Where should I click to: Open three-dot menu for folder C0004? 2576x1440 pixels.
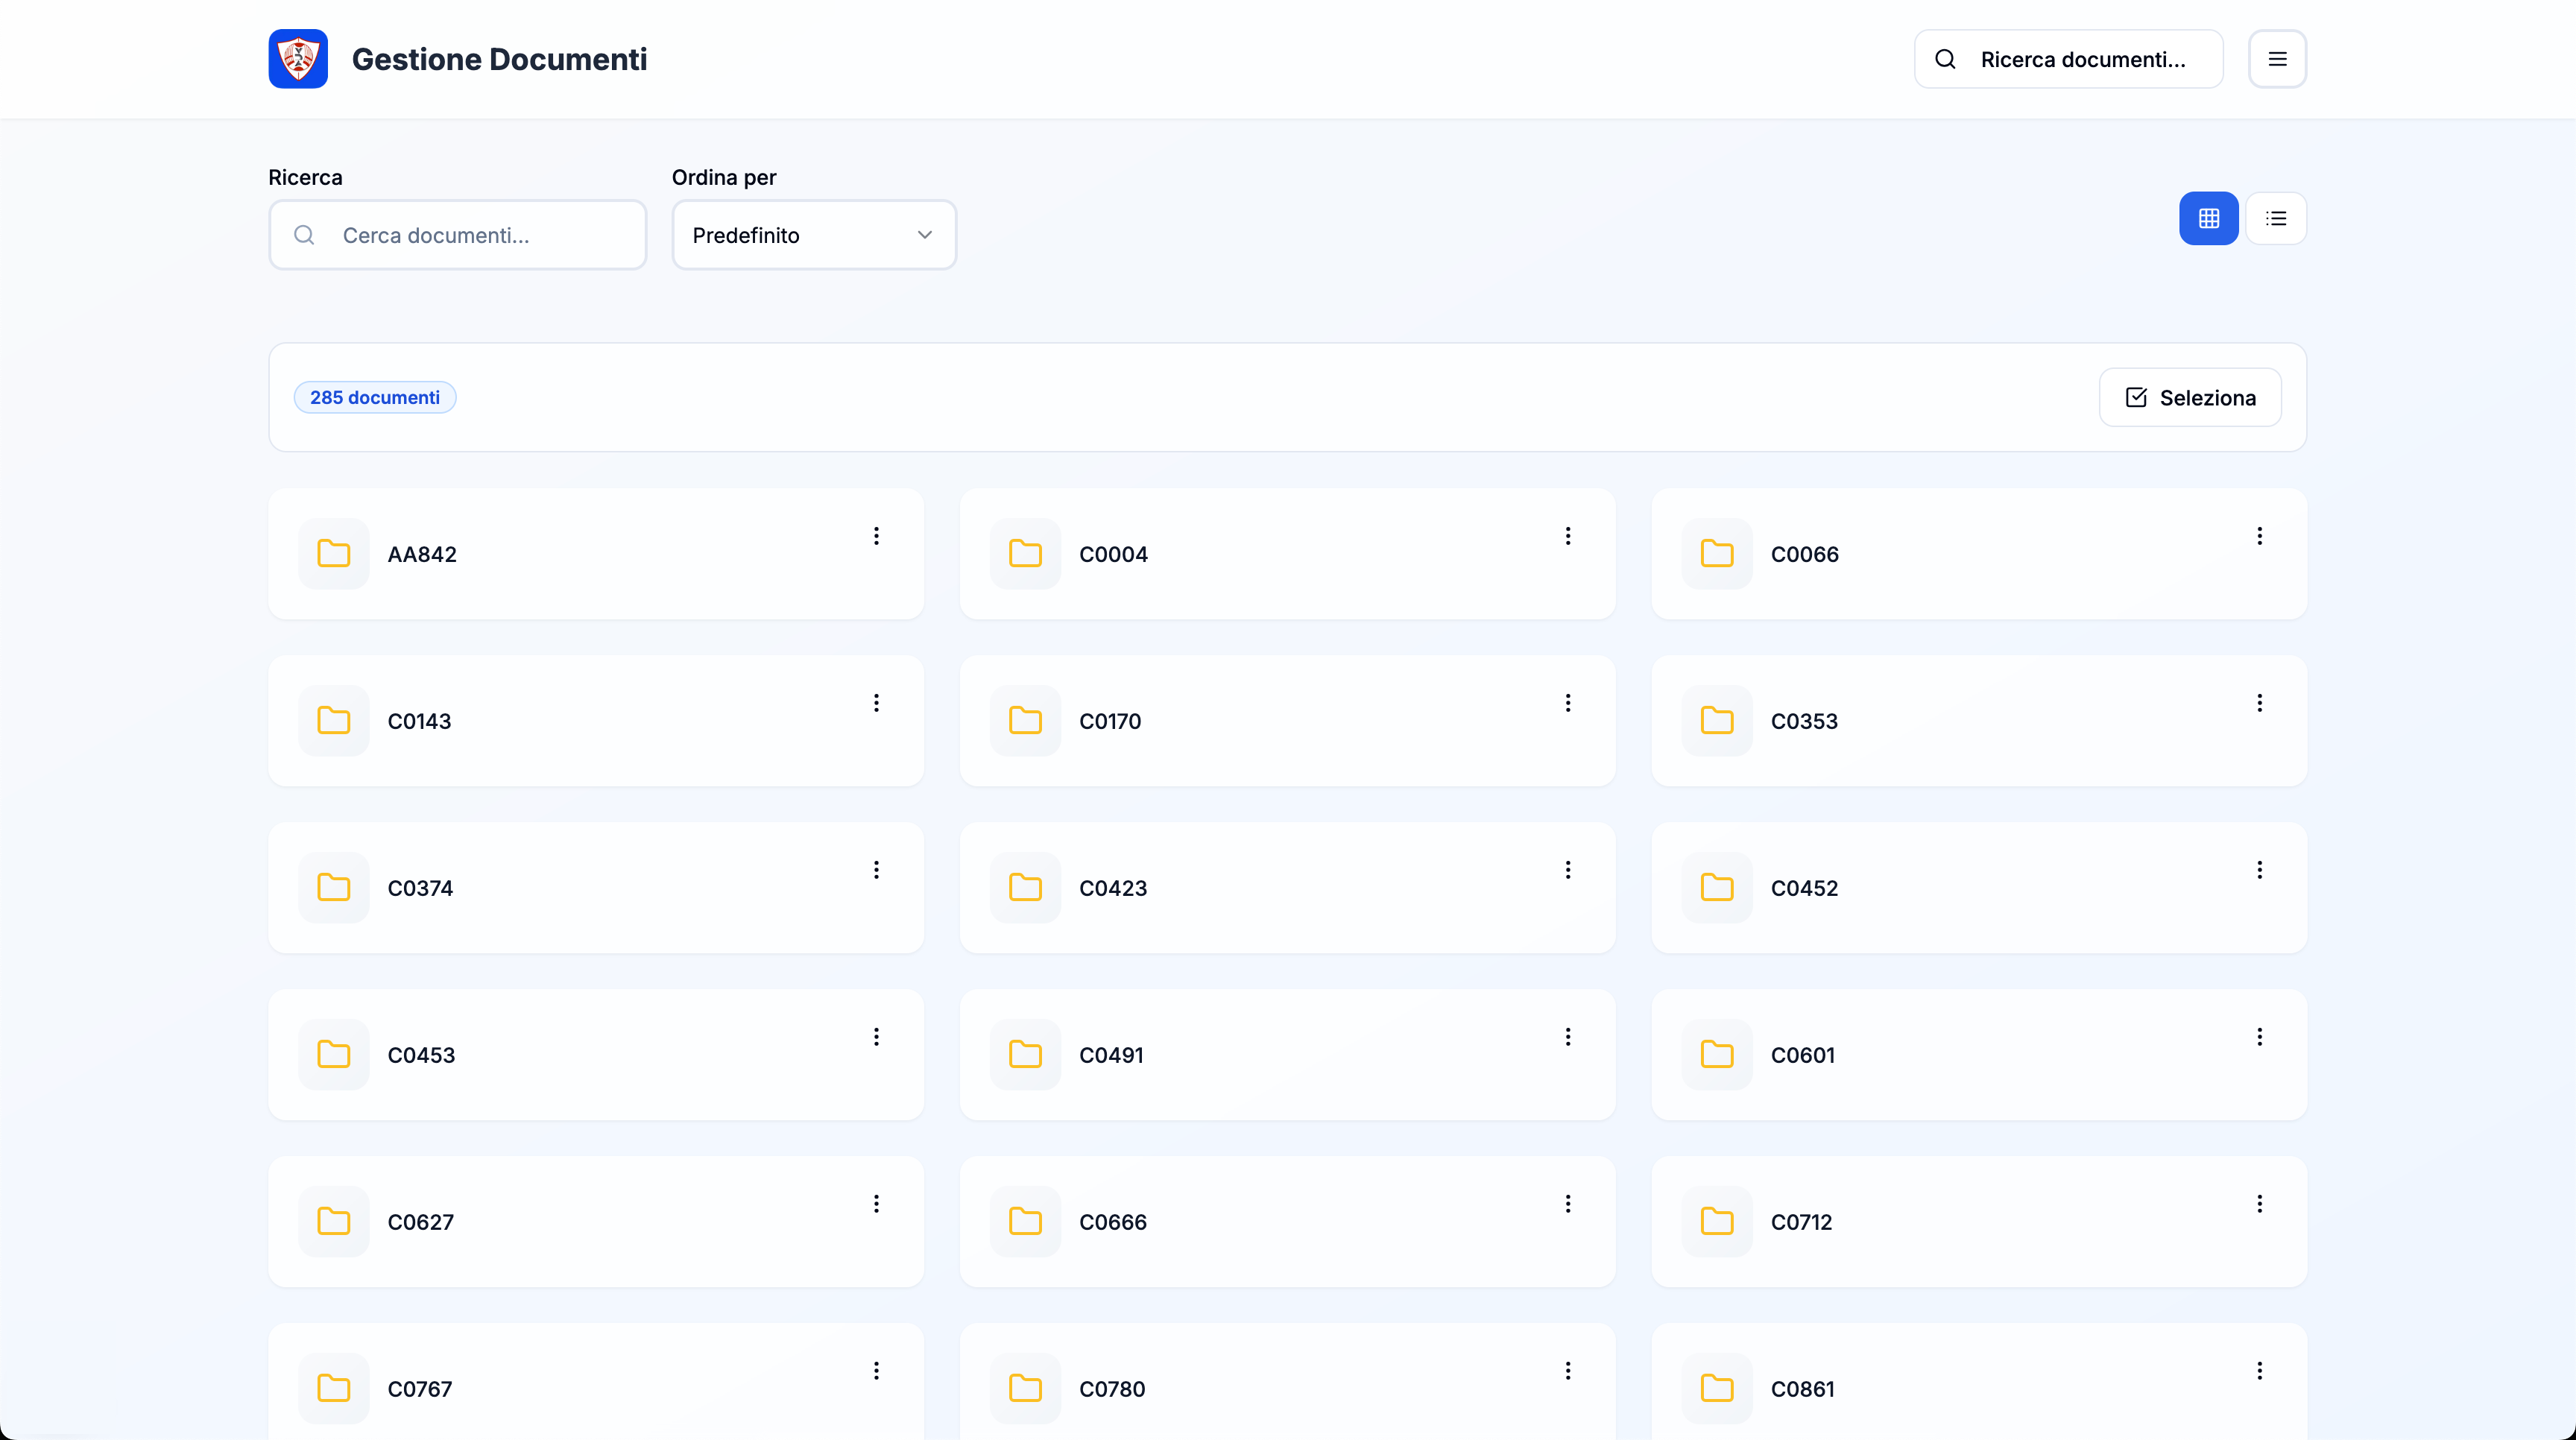1567,536
